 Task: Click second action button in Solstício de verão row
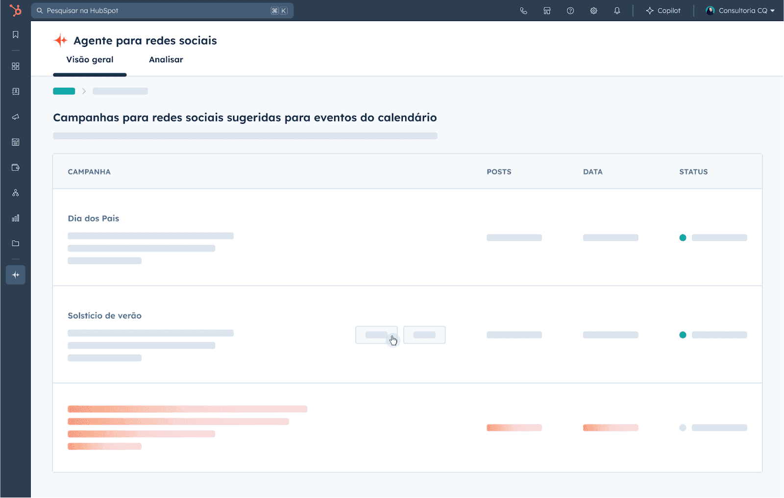tap(424, 335)
